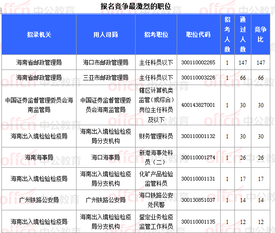Click the 海口市邮政管理局 cell
The width and height of the screenshot is (275, 233).
pos(105,62)
